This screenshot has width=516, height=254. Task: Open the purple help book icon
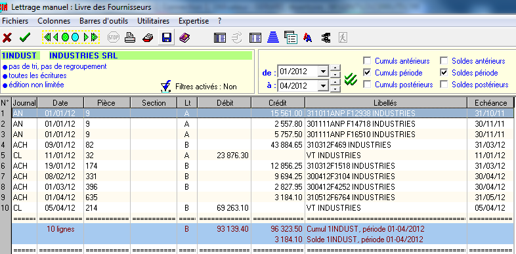point(184,37)
